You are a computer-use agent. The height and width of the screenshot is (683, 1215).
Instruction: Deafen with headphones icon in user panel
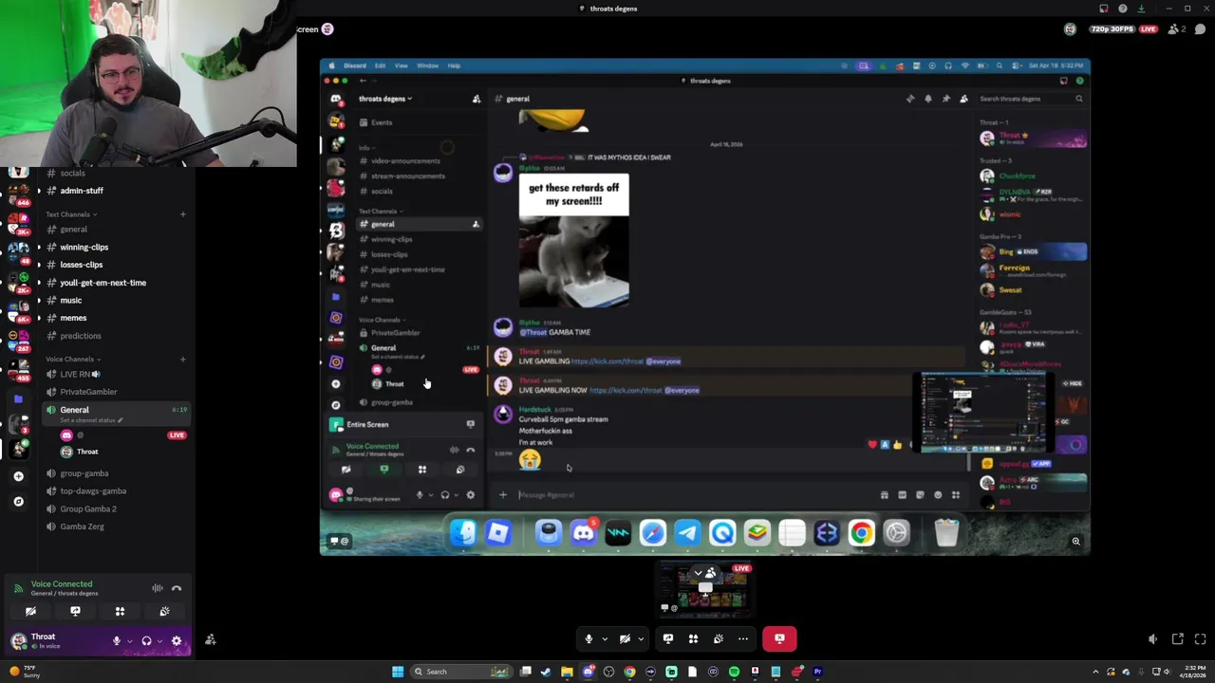coord(146,641)
